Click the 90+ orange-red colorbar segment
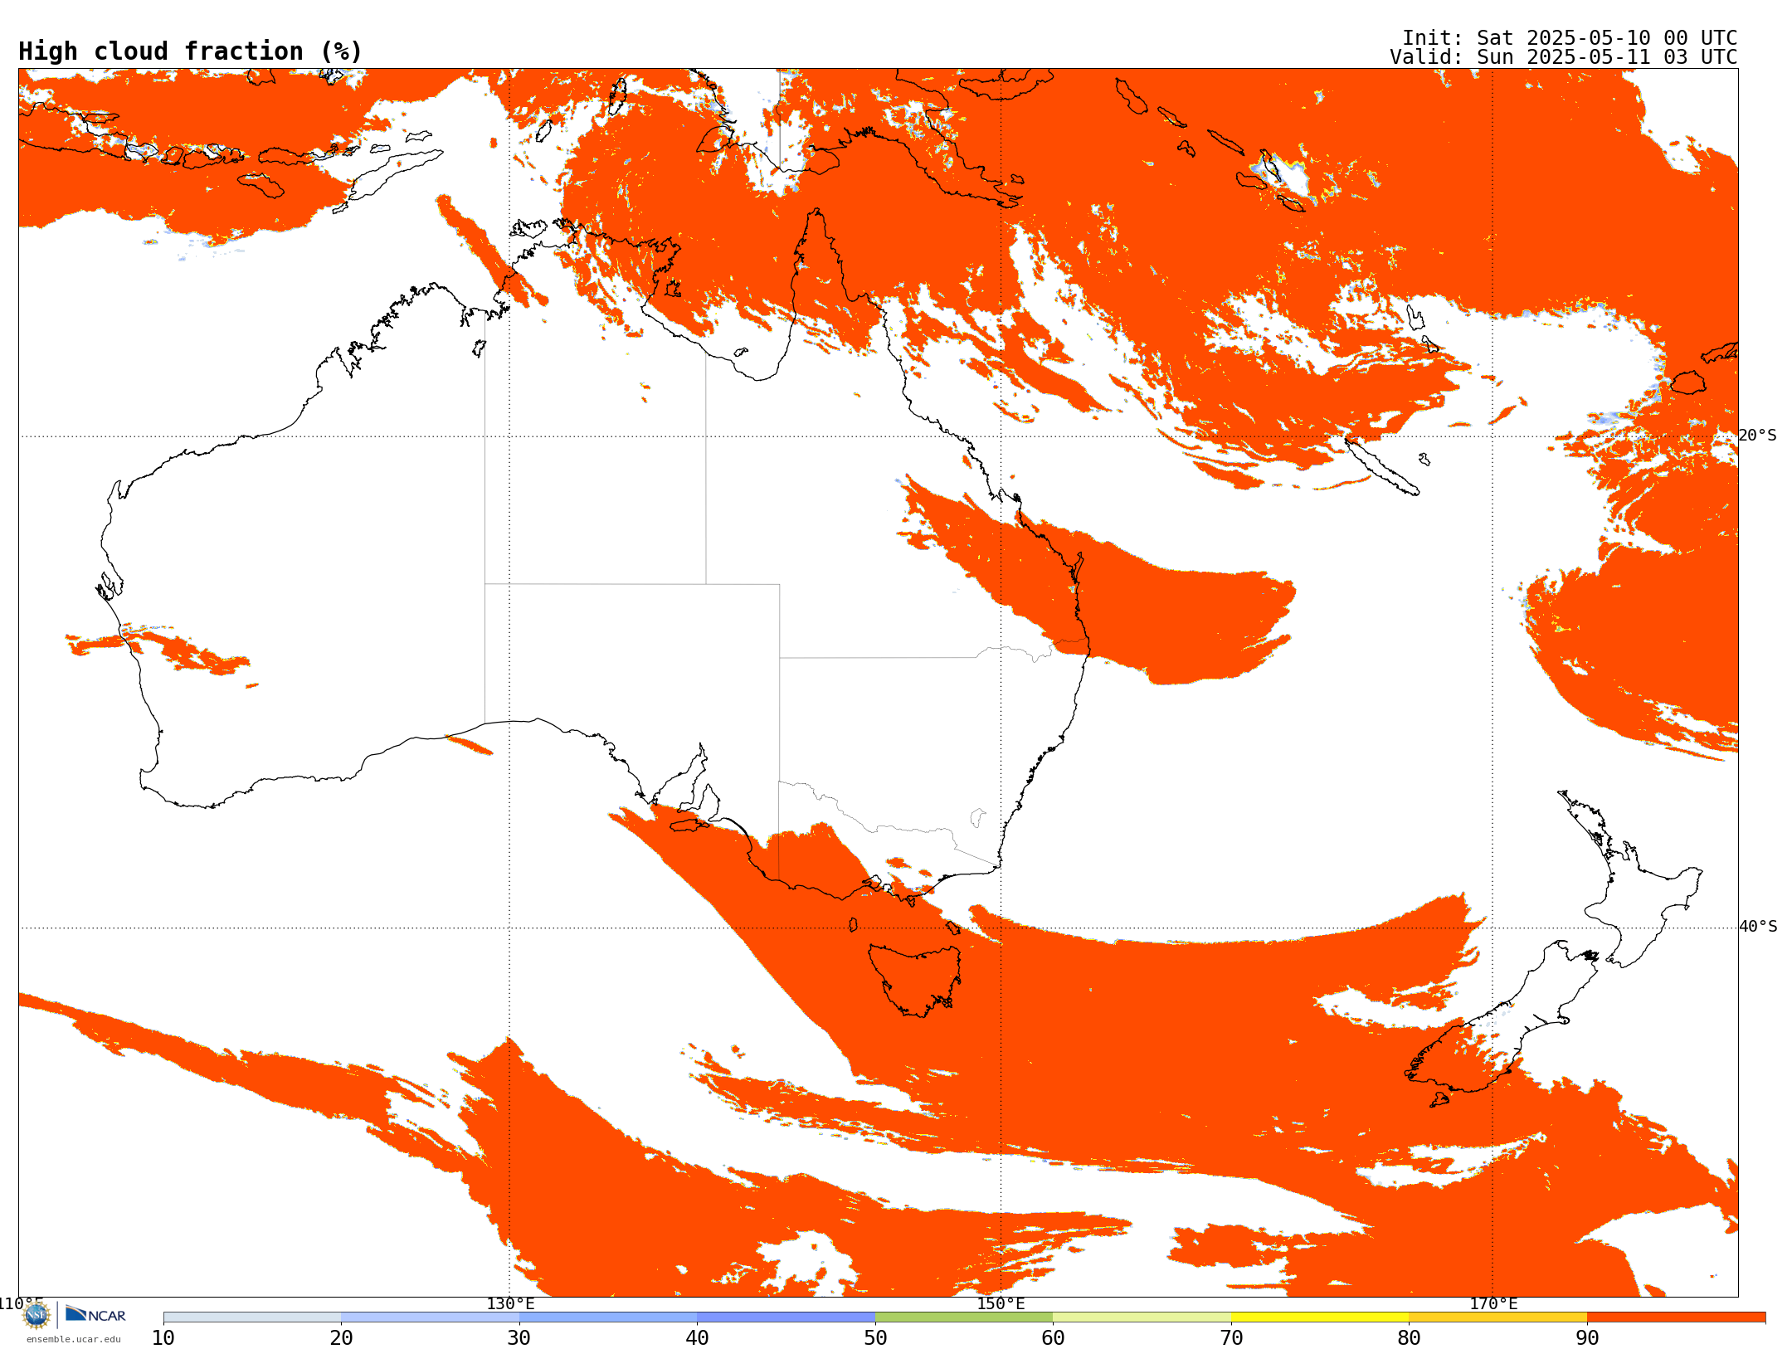Screen dimensions: 1792x1349 pos(1676,1317)
